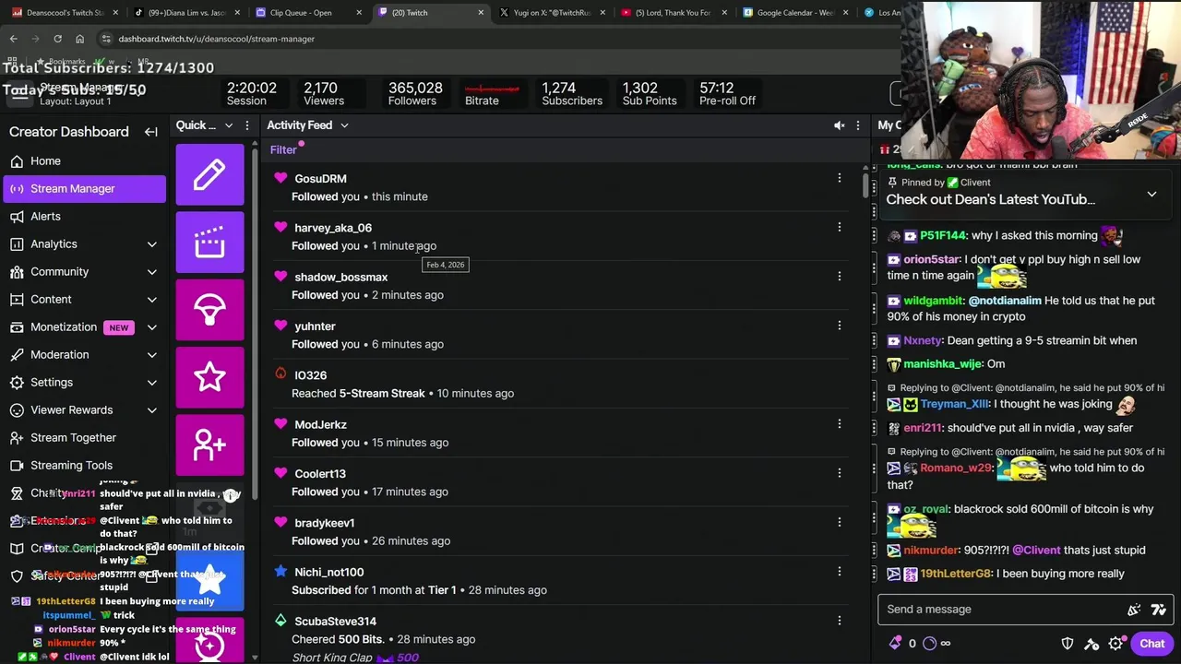Image resolution: width=1181 pixels, height=664 pixels.
Task: Open options menu for ModJerkz follow event
Action: point(839,424)
